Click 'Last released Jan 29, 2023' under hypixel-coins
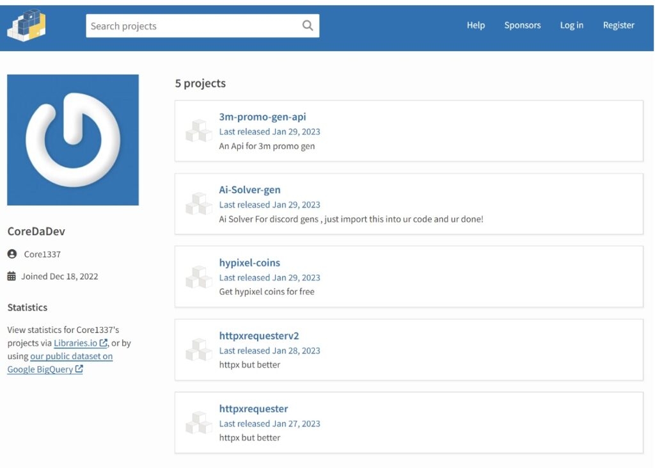 (269, 278)
